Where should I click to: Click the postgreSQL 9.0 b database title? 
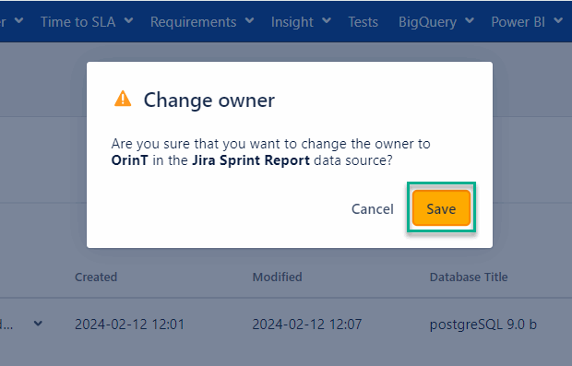(x=483, y=325)
